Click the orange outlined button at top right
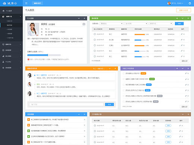The width and height of the screenshot is (194, 145). (184, 10)
